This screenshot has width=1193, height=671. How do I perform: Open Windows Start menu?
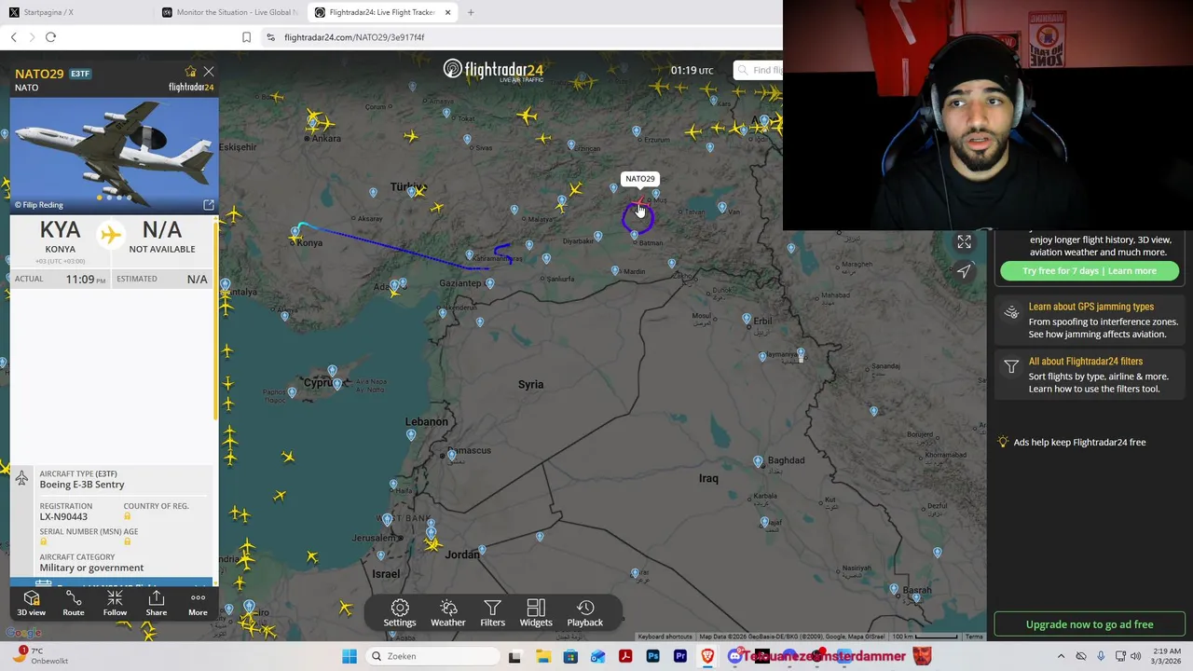(350, 656)
